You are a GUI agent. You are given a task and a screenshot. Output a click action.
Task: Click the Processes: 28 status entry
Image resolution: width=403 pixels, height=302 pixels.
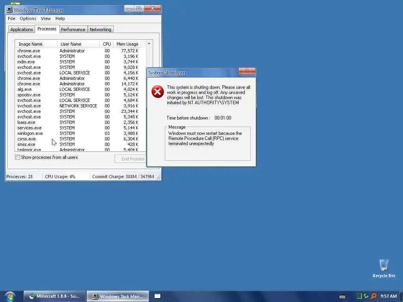(20, 177)
